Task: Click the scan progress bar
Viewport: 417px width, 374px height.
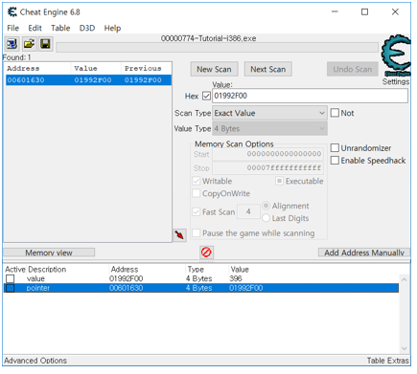Action: click(218, 48)
